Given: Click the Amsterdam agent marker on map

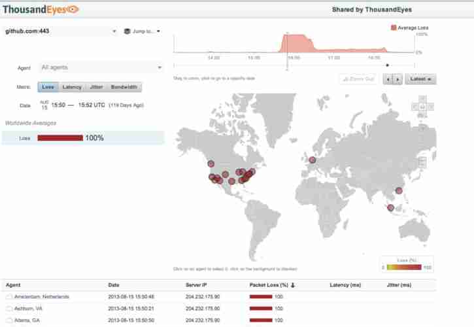Looking at the screenshot, I should click(313, 160).
